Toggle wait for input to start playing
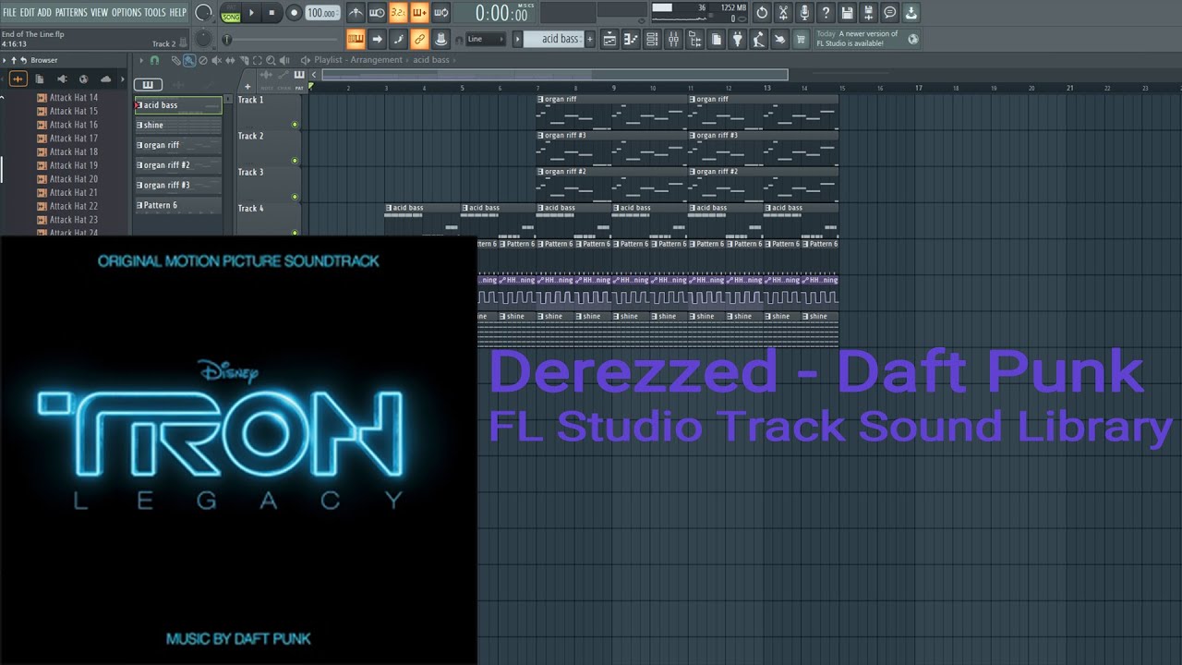Image resolution: width=1182 pixels, height=665 pixels. (x=377, y=13)
